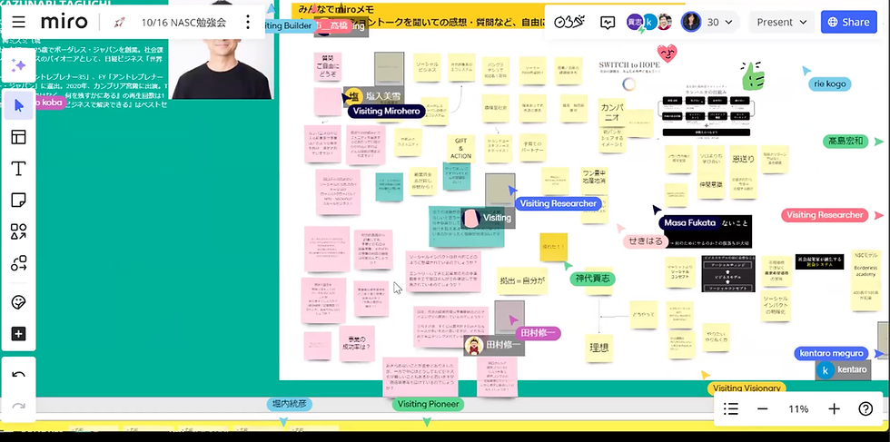Click the board title 10/16 NASC勉強会
The width and height of the screenshot is (890, 442).
183,22
